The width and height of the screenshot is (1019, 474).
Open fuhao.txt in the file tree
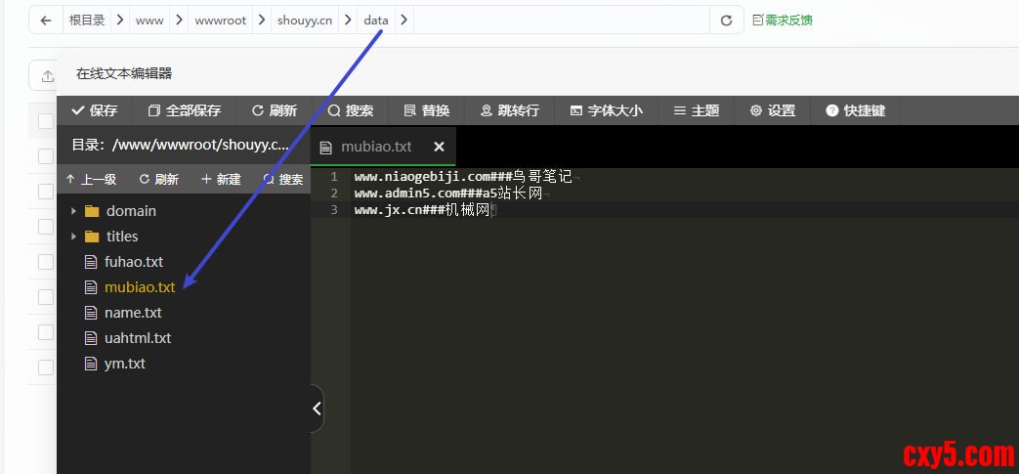point(133,261)
